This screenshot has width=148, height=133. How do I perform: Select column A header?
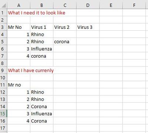click(18, 5)
